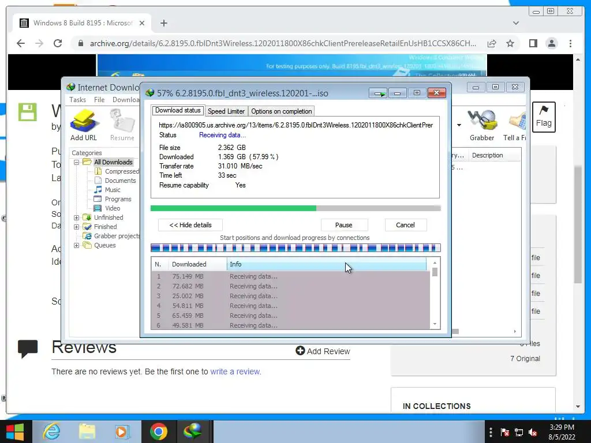Click the Hide details button
The image size is (591, 443).
click(x=190, y=225)
